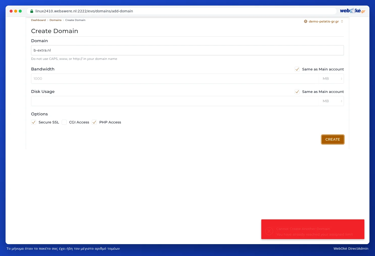Expand the demo-pelatis-gr.gr domain selector

pos(324,21)
